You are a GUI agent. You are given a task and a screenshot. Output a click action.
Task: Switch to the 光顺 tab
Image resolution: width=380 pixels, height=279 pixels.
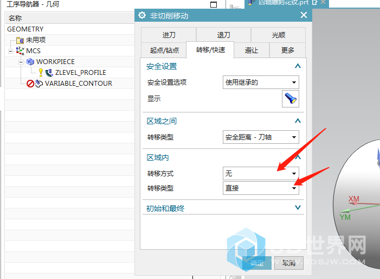(278, 35)
